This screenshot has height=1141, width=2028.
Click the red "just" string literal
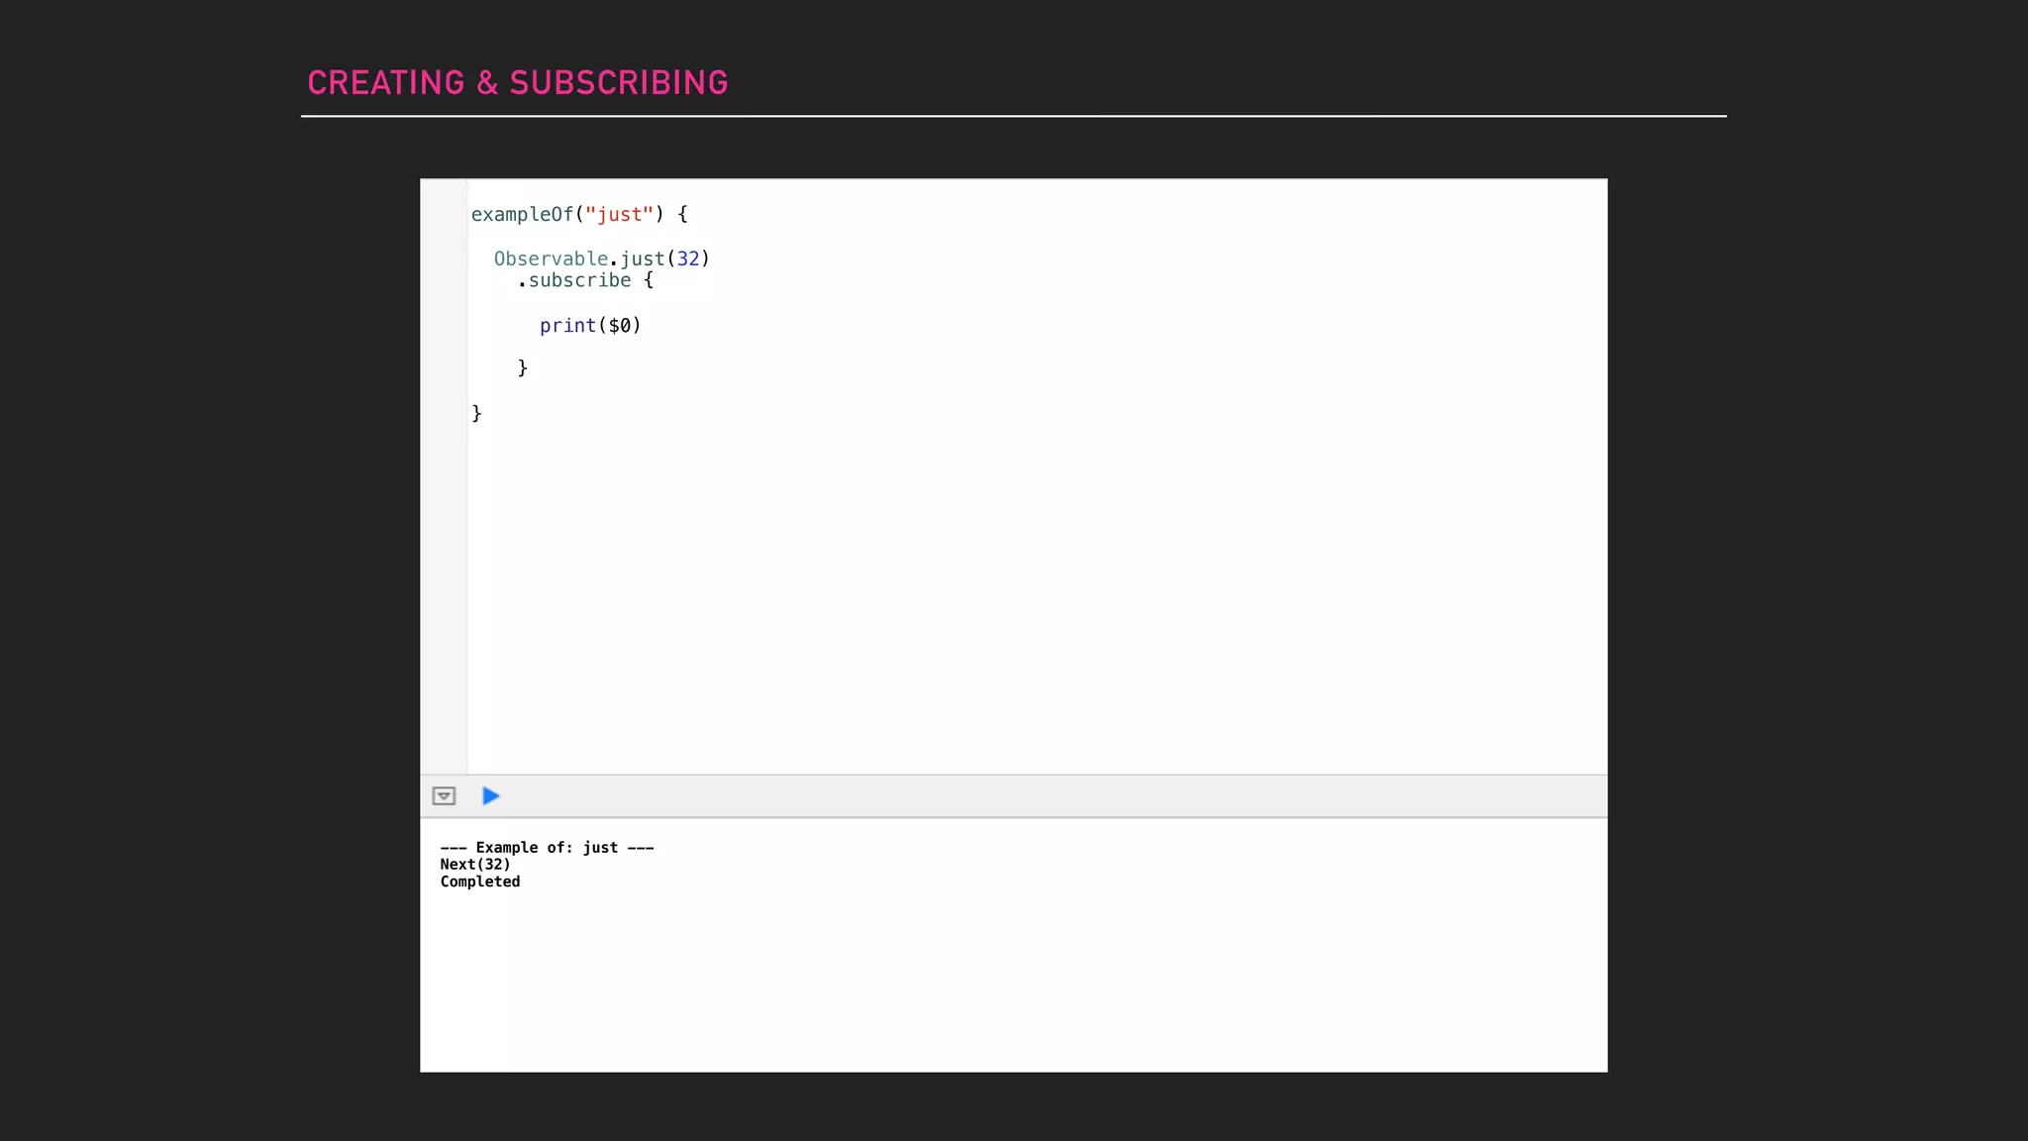[x=619, y=215]
